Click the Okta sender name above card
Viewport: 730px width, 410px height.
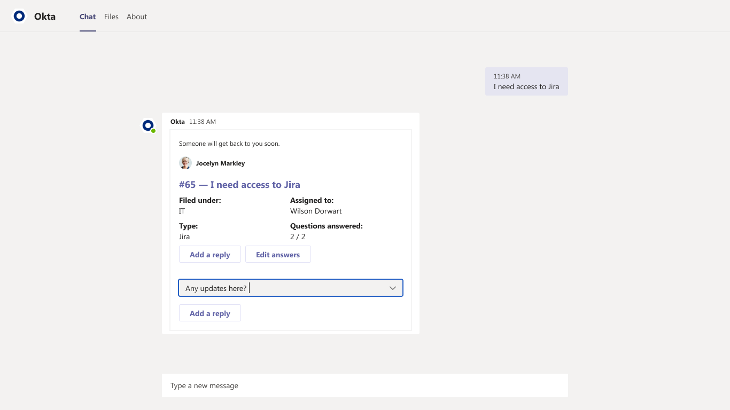(177, 122)
